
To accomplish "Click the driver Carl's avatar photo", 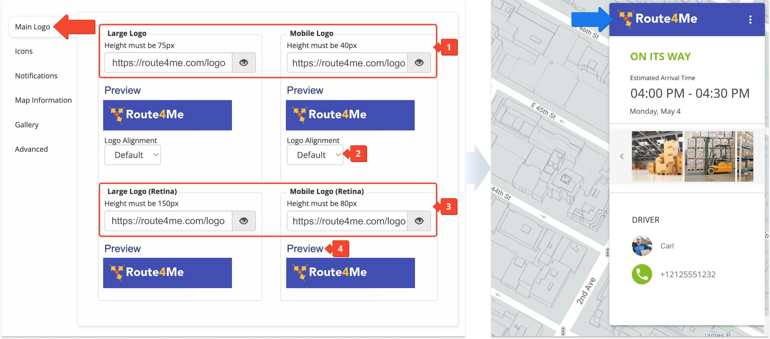I will coord(642,246).
